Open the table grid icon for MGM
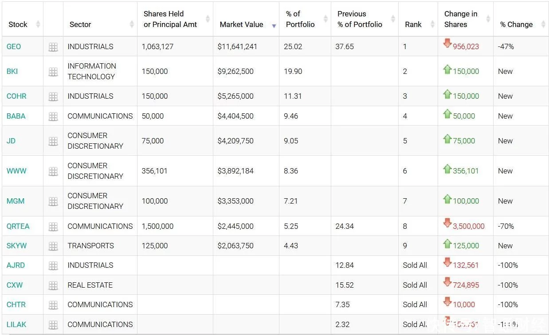 53,201
